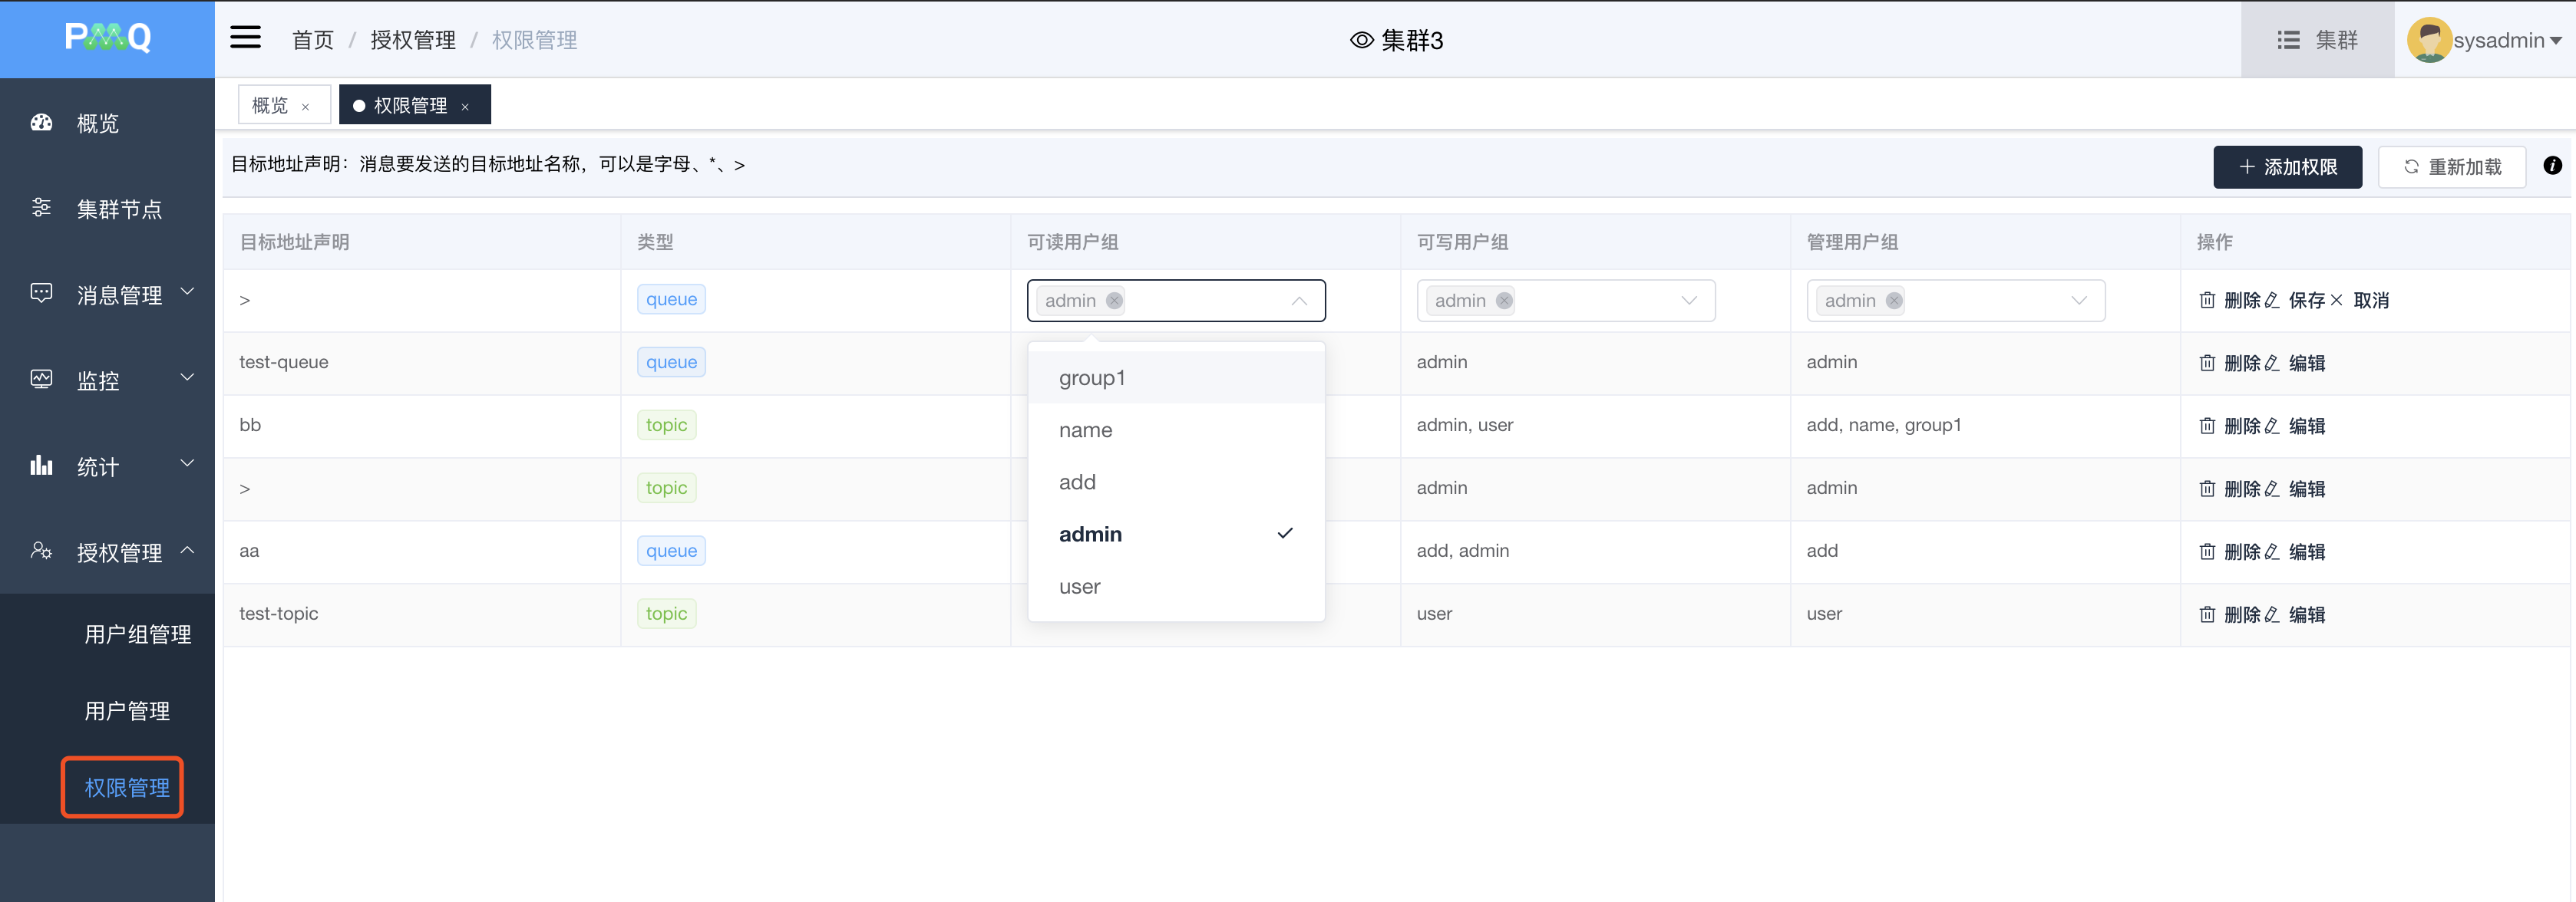This screenshot has height=902, width=2576.
Task: Open 集群节点 in sidebar
Action: (118, 209)
